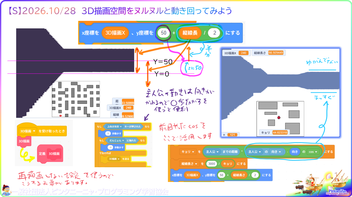Click the 縦線長さ 66.929449 variable monitor
Viewport: 352px width, 197px height.
coord(268,53)
